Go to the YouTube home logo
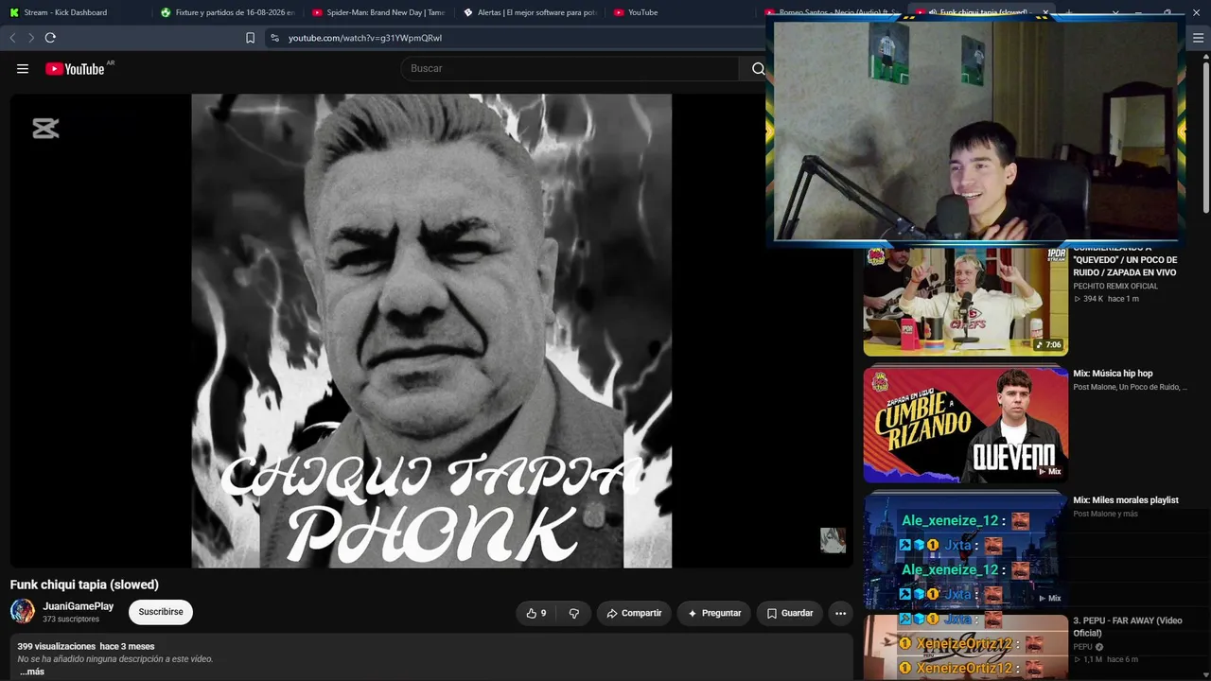 pyautogui.click(x=75, y=68)
